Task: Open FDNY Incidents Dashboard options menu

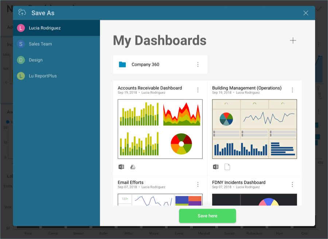Action: 292,184
